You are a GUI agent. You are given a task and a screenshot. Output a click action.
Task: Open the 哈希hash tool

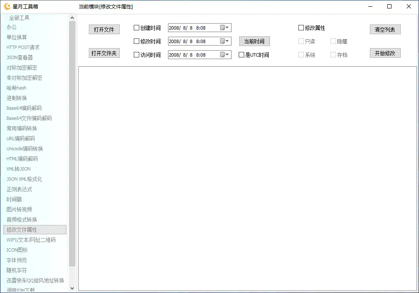[x=17, y=88]
